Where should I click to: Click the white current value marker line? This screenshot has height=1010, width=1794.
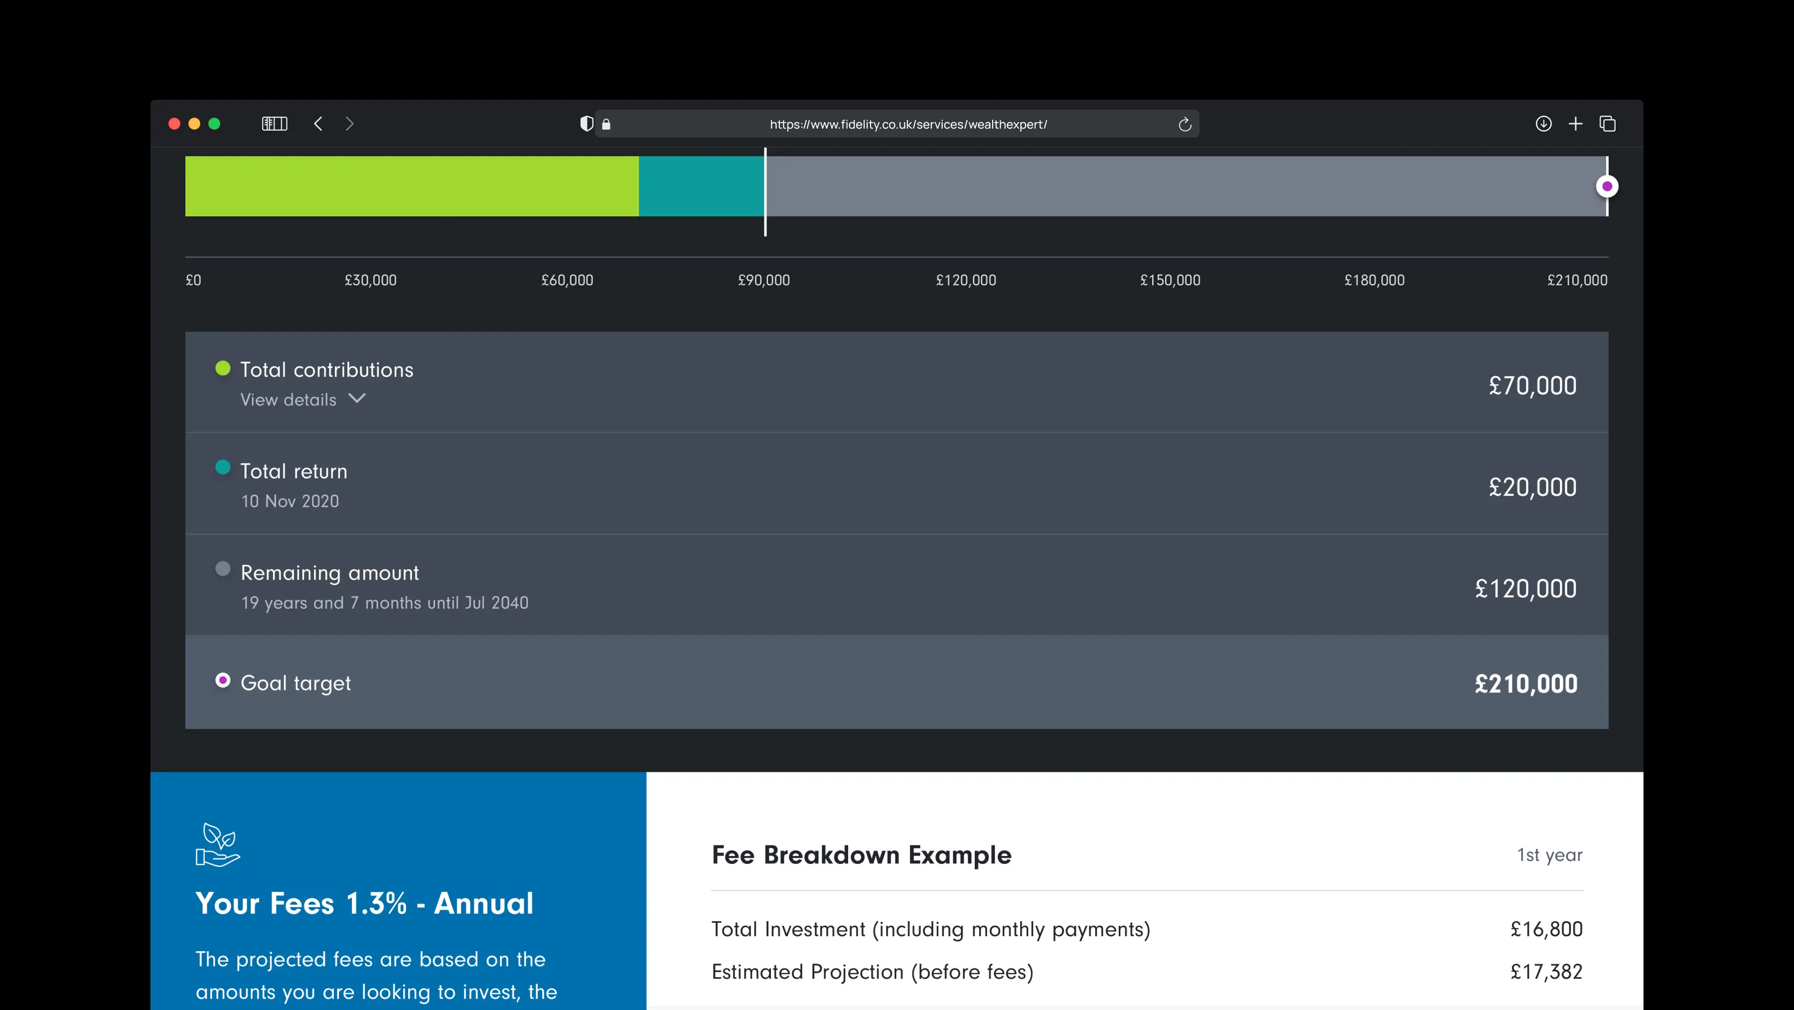(x=765, y=191)
